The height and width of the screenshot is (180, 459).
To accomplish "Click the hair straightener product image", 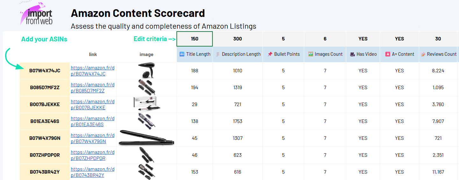I will (x=147, y=138).
